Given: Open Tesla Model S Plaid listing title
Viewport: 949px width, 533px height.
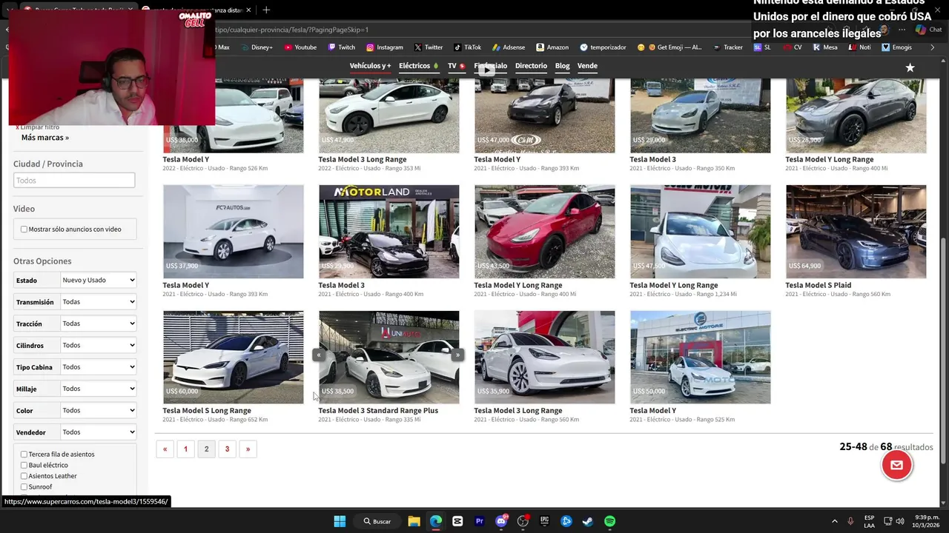Looking at the screenshot, I should 818,285.
